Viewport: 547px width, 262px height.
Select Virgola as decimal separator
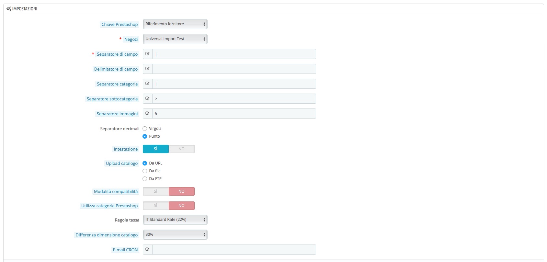(145, 129)
